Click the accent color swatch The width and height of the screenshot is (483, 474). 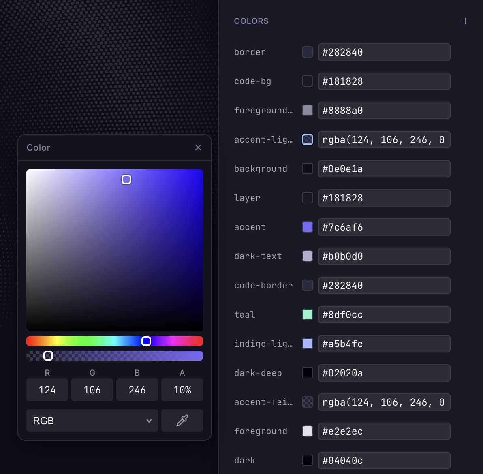click(307, 227)
